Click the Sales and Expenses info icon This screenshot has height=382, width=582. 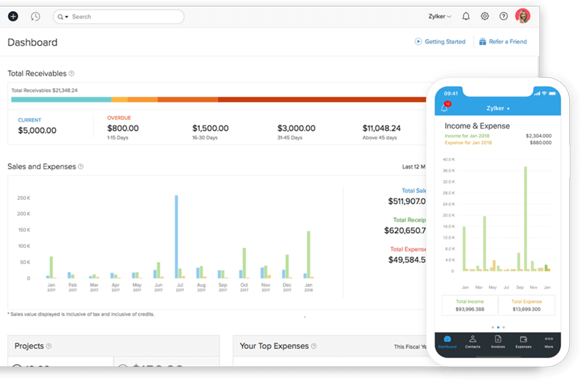(x=80, y=166)
